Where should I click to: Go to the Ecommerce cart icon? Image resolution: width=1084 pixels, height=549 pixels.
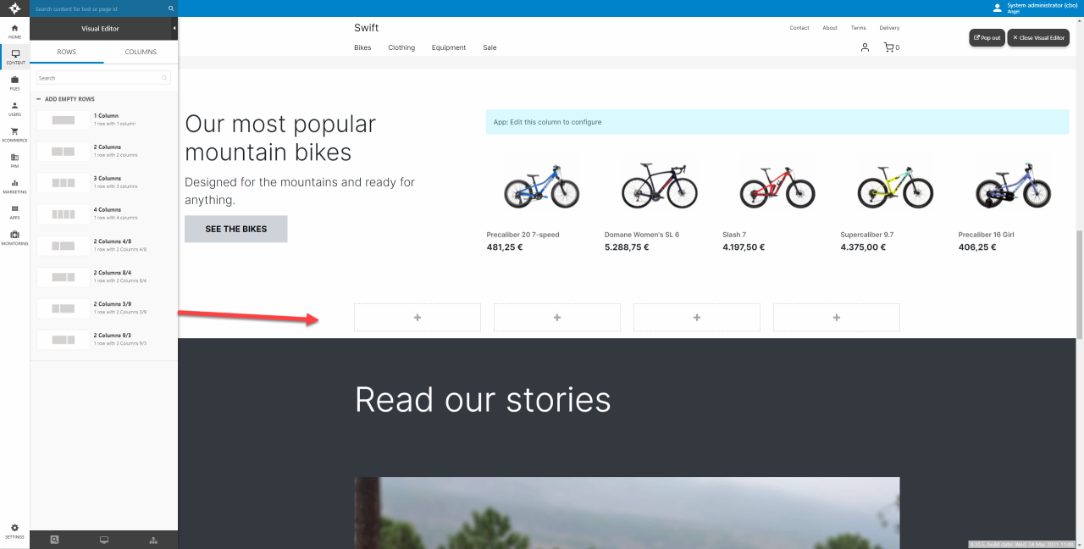point(14,134)
